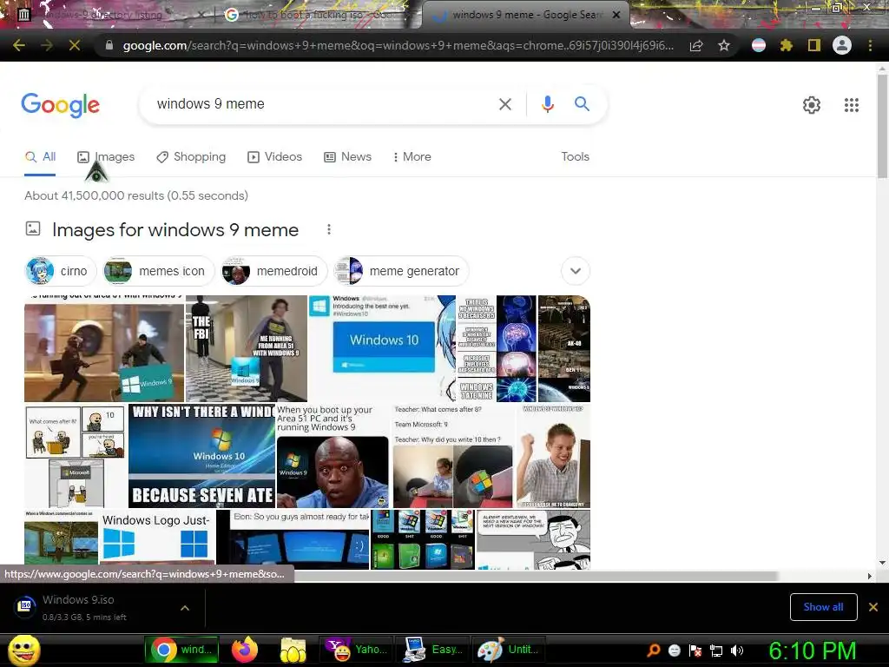Switch to the Shopping results tab
The width and height of the screenshot is (889, 667).
coord(191,157)
